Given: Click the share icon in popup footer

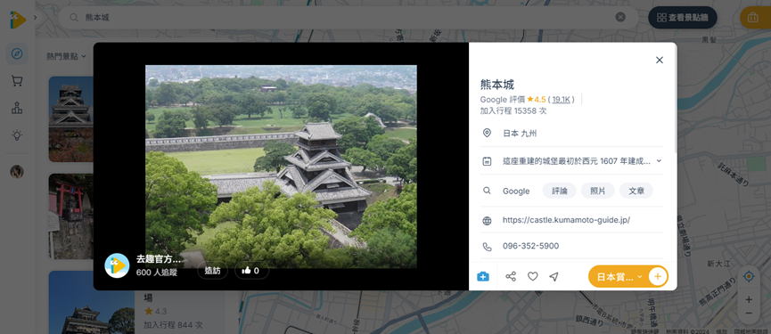Looking at the screenshot, I should pos(511,276).
